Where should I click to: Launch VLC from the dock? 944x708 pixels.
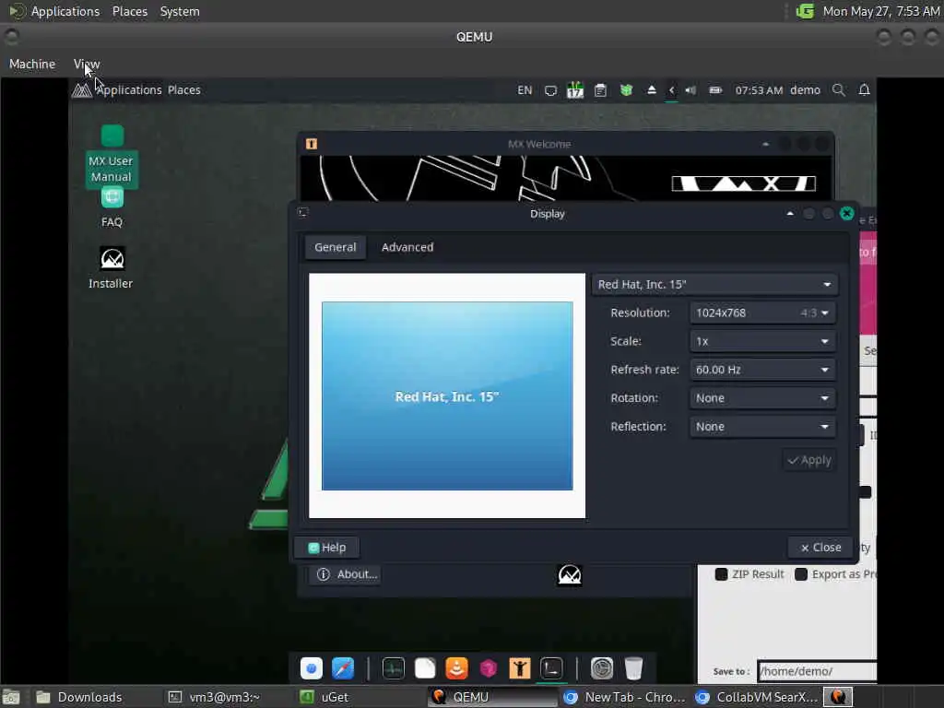[x=456, y=668]
